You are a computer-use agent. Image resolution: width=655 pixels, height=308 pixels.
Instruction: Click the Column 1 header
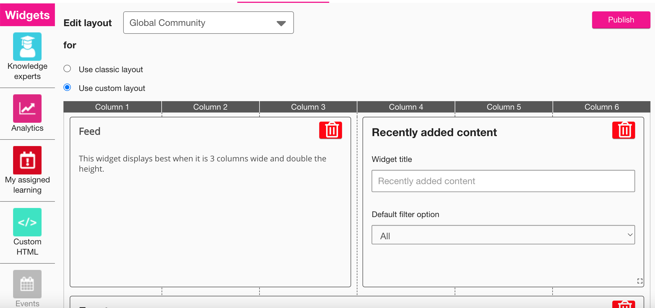click(112, 107)
